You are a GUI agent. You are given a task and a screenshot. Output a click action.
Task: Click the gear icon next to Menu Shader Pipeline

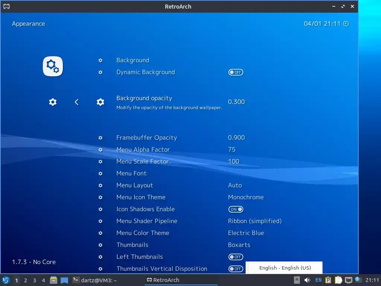100,221
